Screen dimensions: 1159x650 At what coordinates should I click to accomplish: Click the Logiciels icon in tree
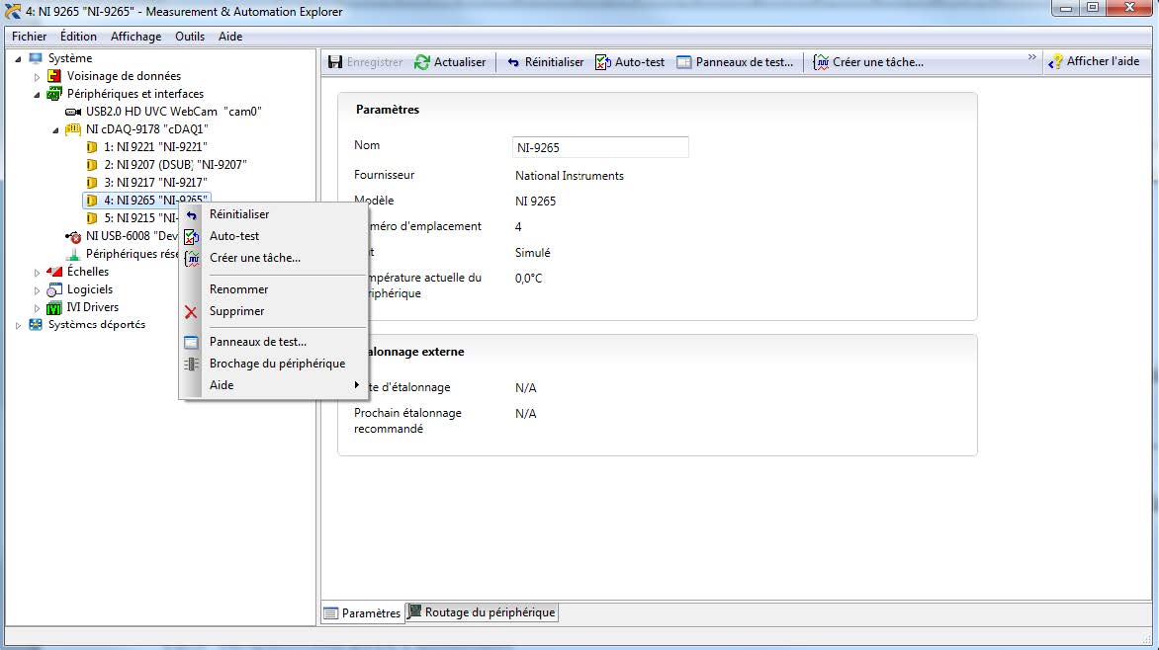click(54, 289)
